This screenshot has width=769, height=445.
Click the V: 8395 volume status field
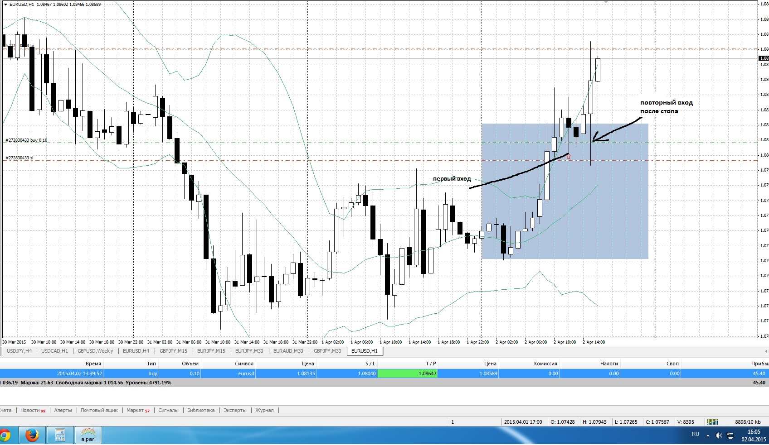(686, 422)
